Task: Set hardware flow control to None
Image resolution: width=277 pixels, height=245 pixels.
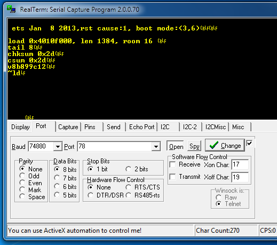Action: pyautogui.click(x=99, y=187)
